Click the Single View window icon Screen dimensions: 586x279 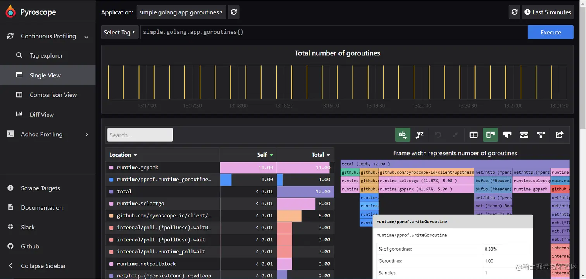click(x=19, y=75)
